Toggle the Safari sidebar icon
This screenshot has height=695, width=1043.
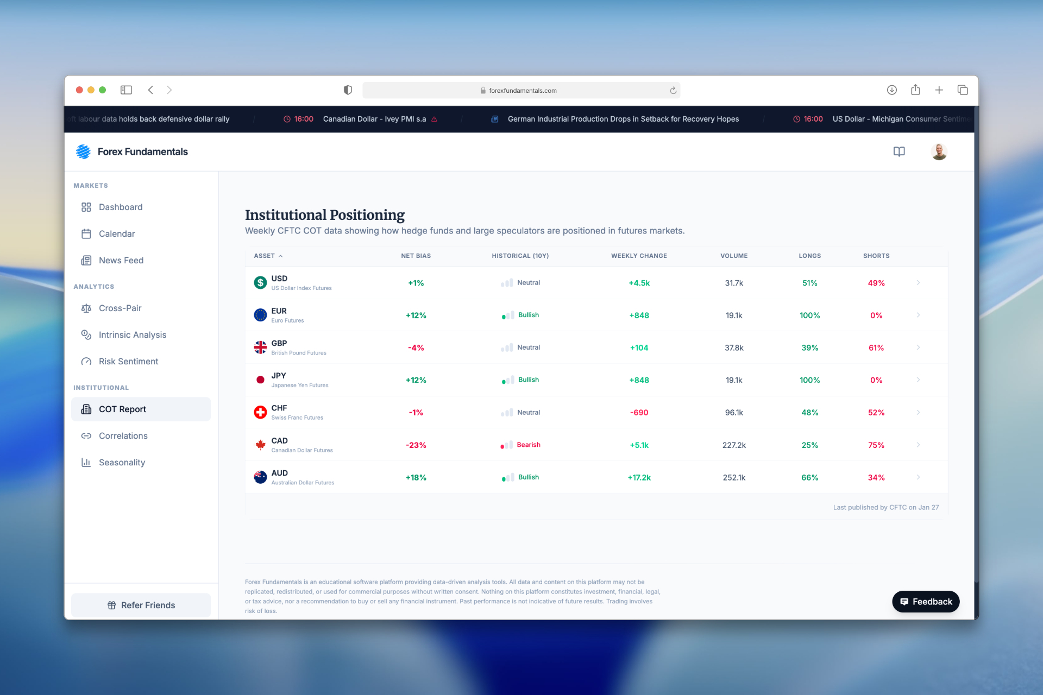coord(126,90)
